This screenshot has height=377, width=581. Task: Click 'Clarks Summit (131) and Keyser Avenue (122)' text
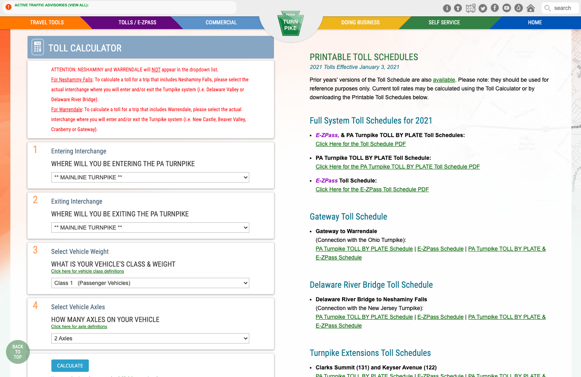coord(376,367)
